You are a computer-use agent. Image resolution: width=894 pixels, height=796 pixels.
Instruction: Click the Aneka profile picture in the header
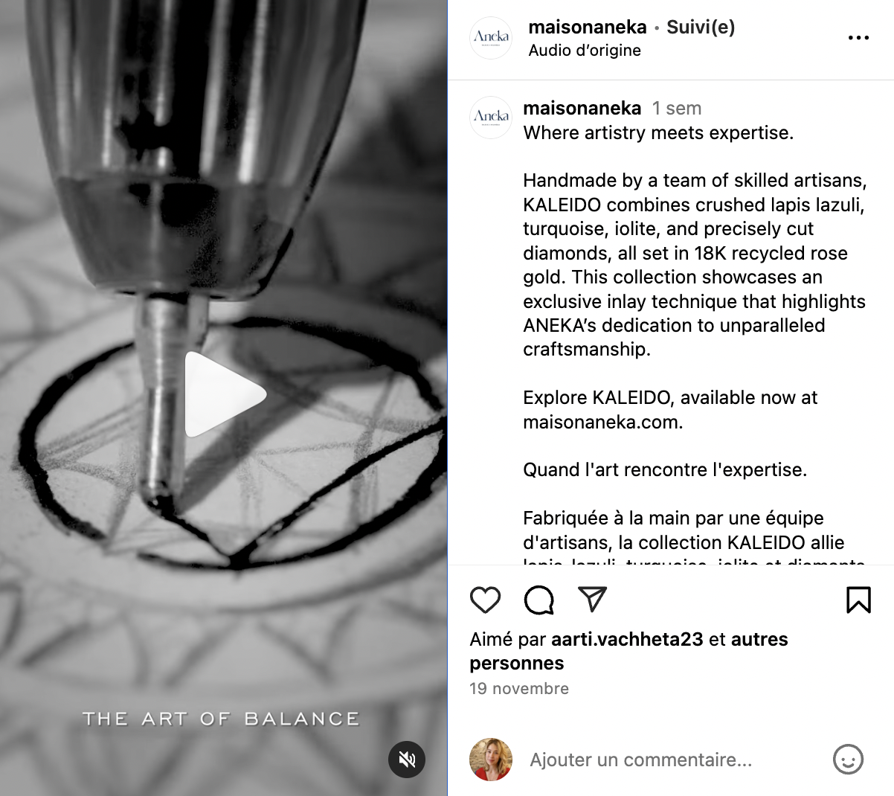click(x=492, y=37)
